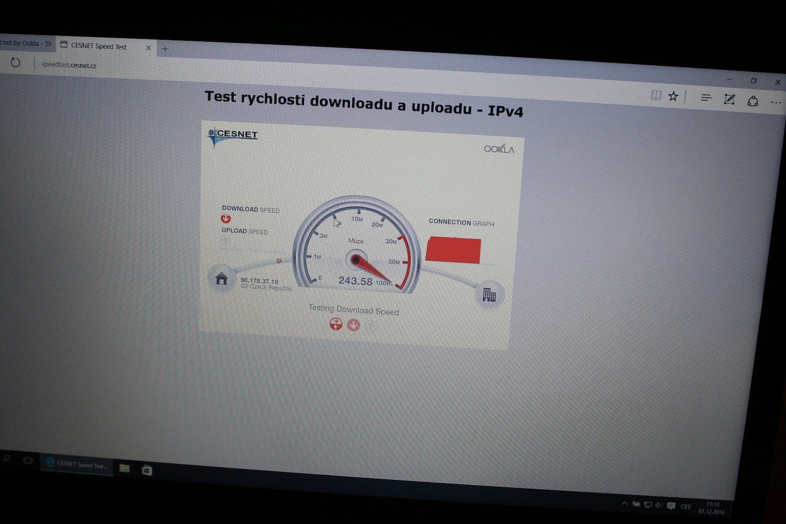
Task: Select the download test icon under the speedometer
Action: pyautogui.click(x=353, y=325)
